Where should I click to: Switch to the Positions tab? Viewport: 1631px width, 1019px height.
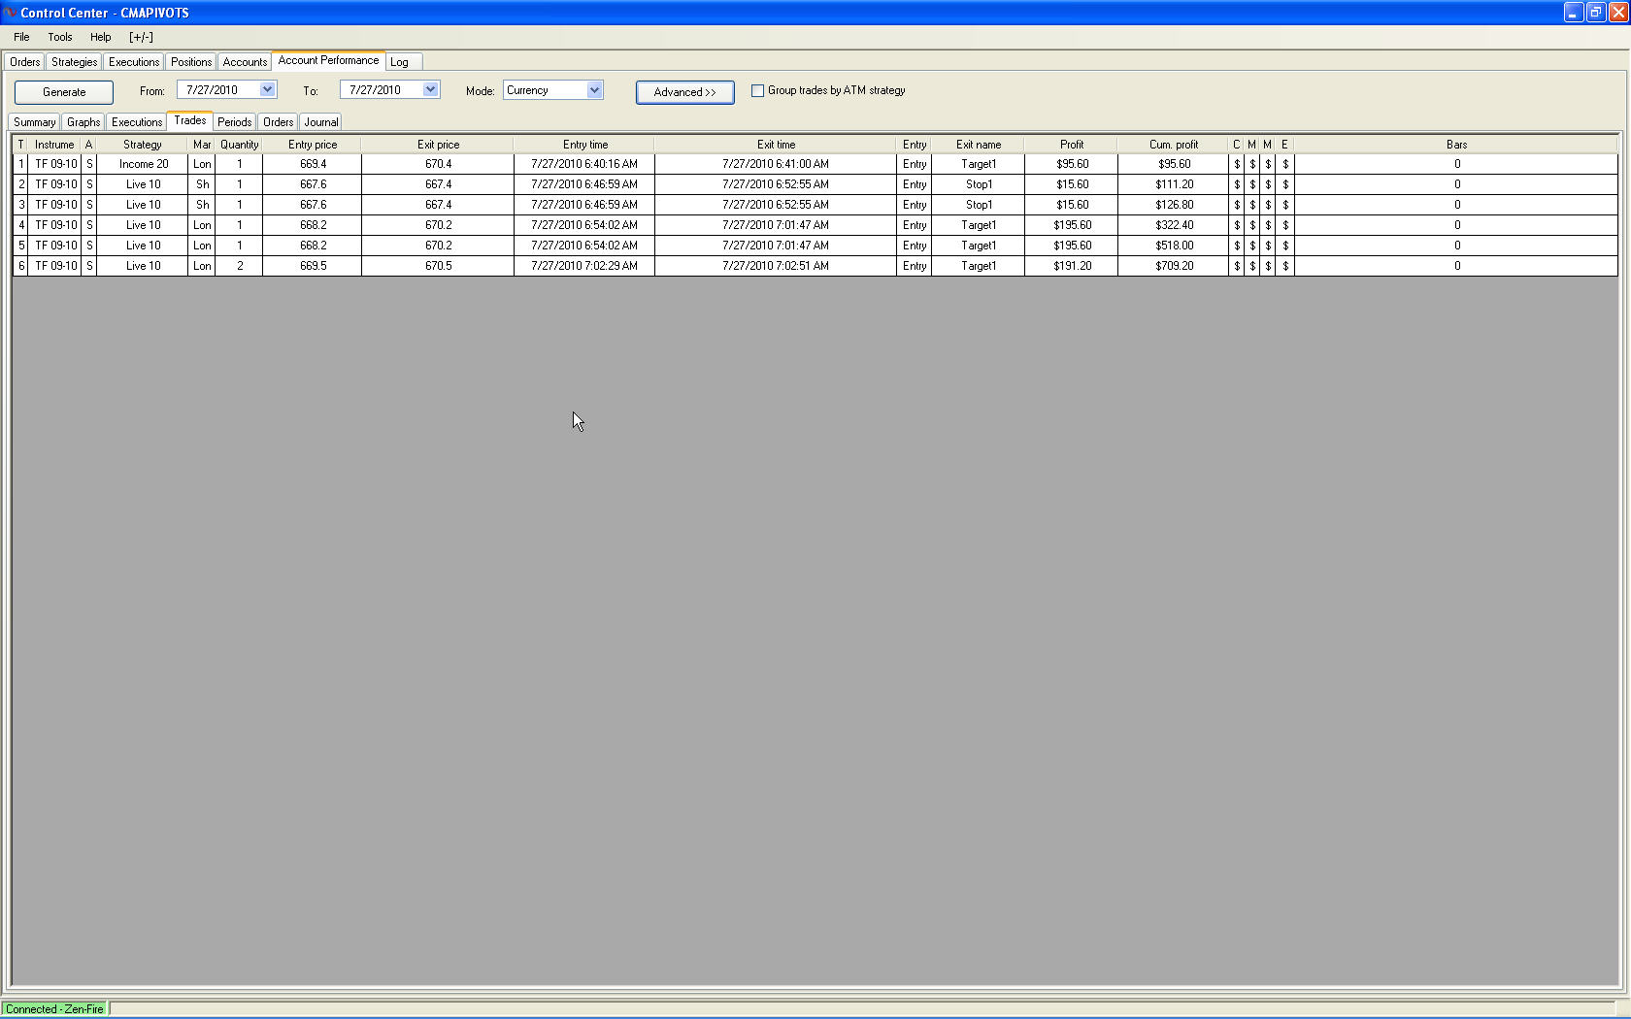(x=191, y=62)
